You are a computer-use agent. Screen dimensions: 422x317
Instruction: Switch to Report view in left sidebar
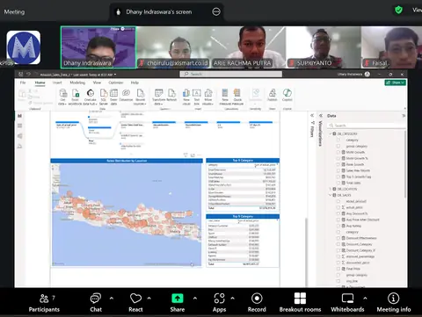[x=19, y=116]
